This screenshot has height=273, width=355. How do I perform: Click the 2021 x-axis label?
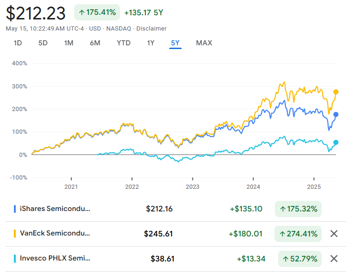(71, 186)
